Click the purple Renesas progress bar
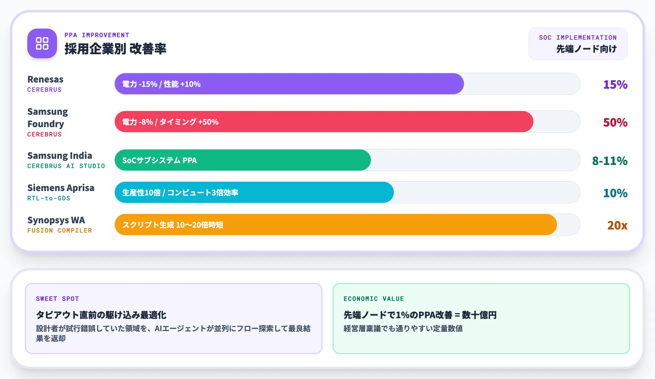Viewport: 655px width, 379px height. pos(289,84)
